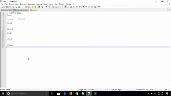Screen dimensions: 171x96
Task: Cut selection with the scissors icon
Action: click(x=23, y=7)
